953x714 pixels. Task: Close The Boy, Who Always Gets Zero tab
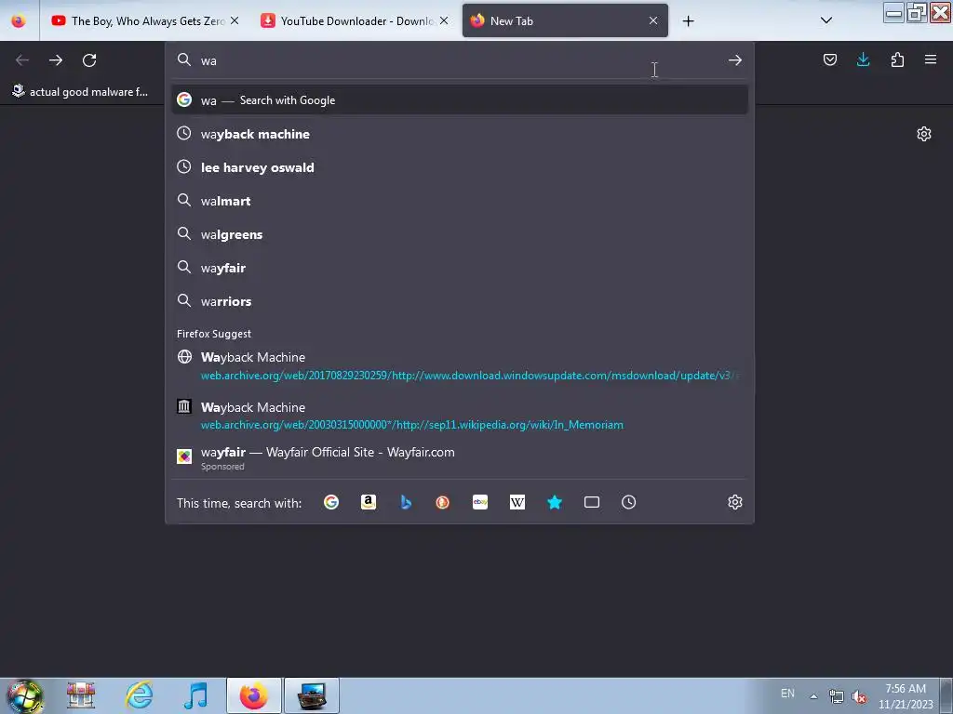235,20
